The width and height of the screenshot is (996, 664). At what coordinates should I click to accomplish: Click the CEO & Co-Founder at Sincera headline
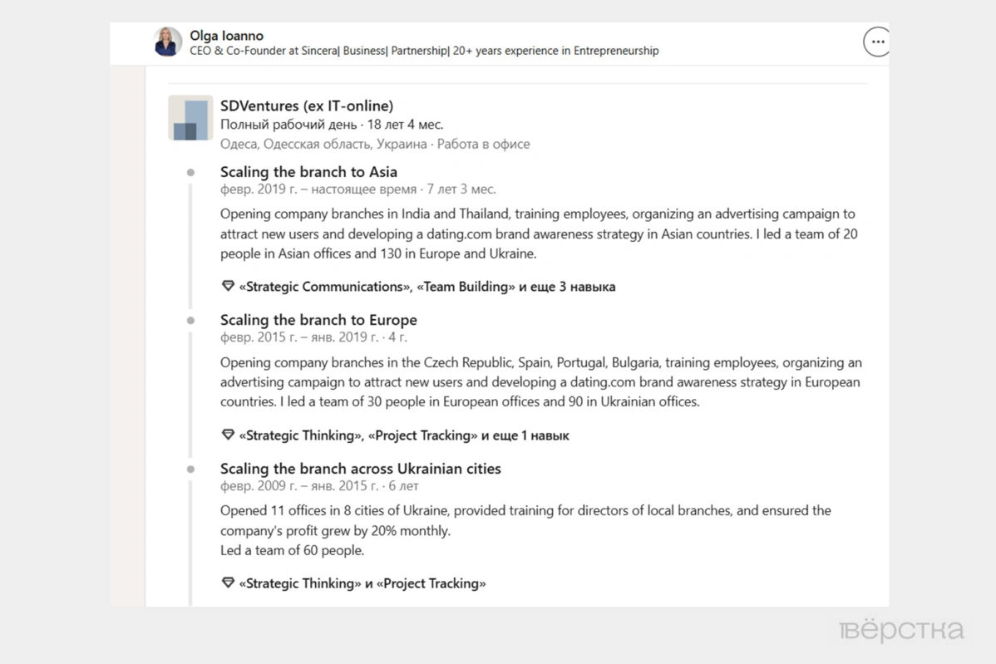click(424, 51)
